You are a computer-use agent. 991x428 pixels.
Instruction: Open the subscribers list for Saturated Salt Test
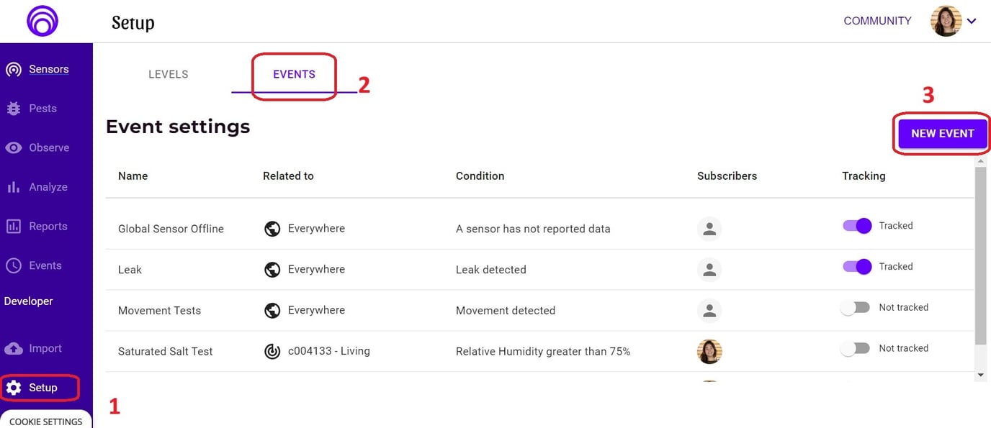[709, 351]
